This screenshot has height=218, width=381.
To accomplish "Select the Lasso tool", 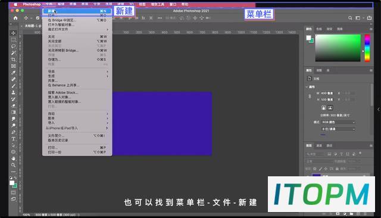I will point(13,46).
